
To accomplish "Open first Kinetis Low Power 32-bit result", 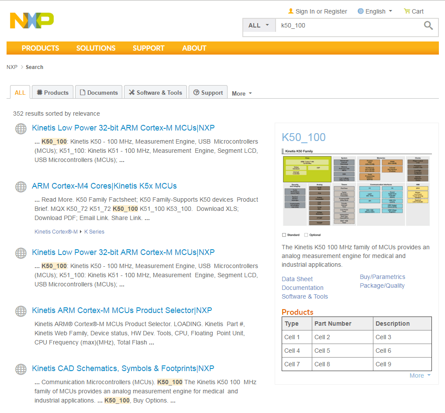I will tap(123, 128).
